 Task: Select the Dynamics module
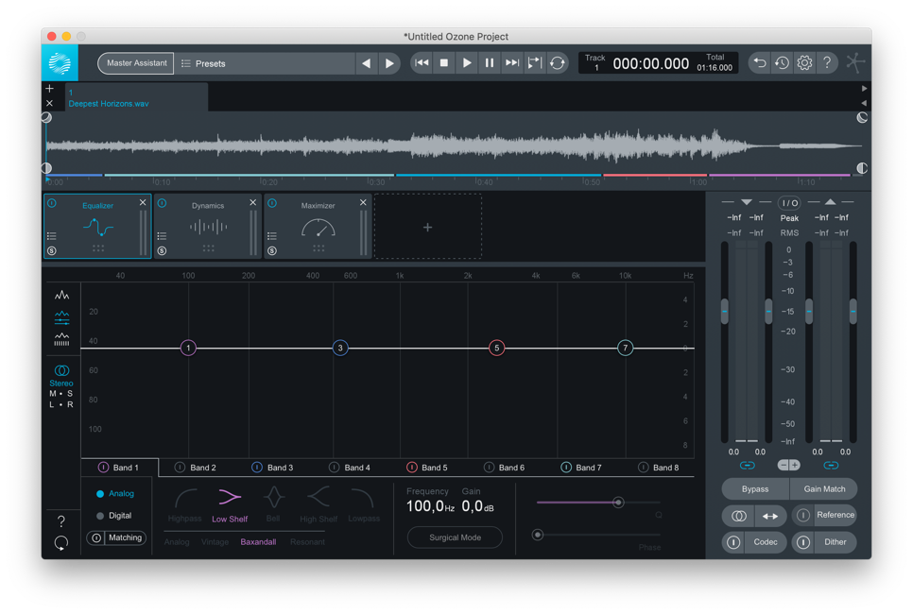coord(207,226)
